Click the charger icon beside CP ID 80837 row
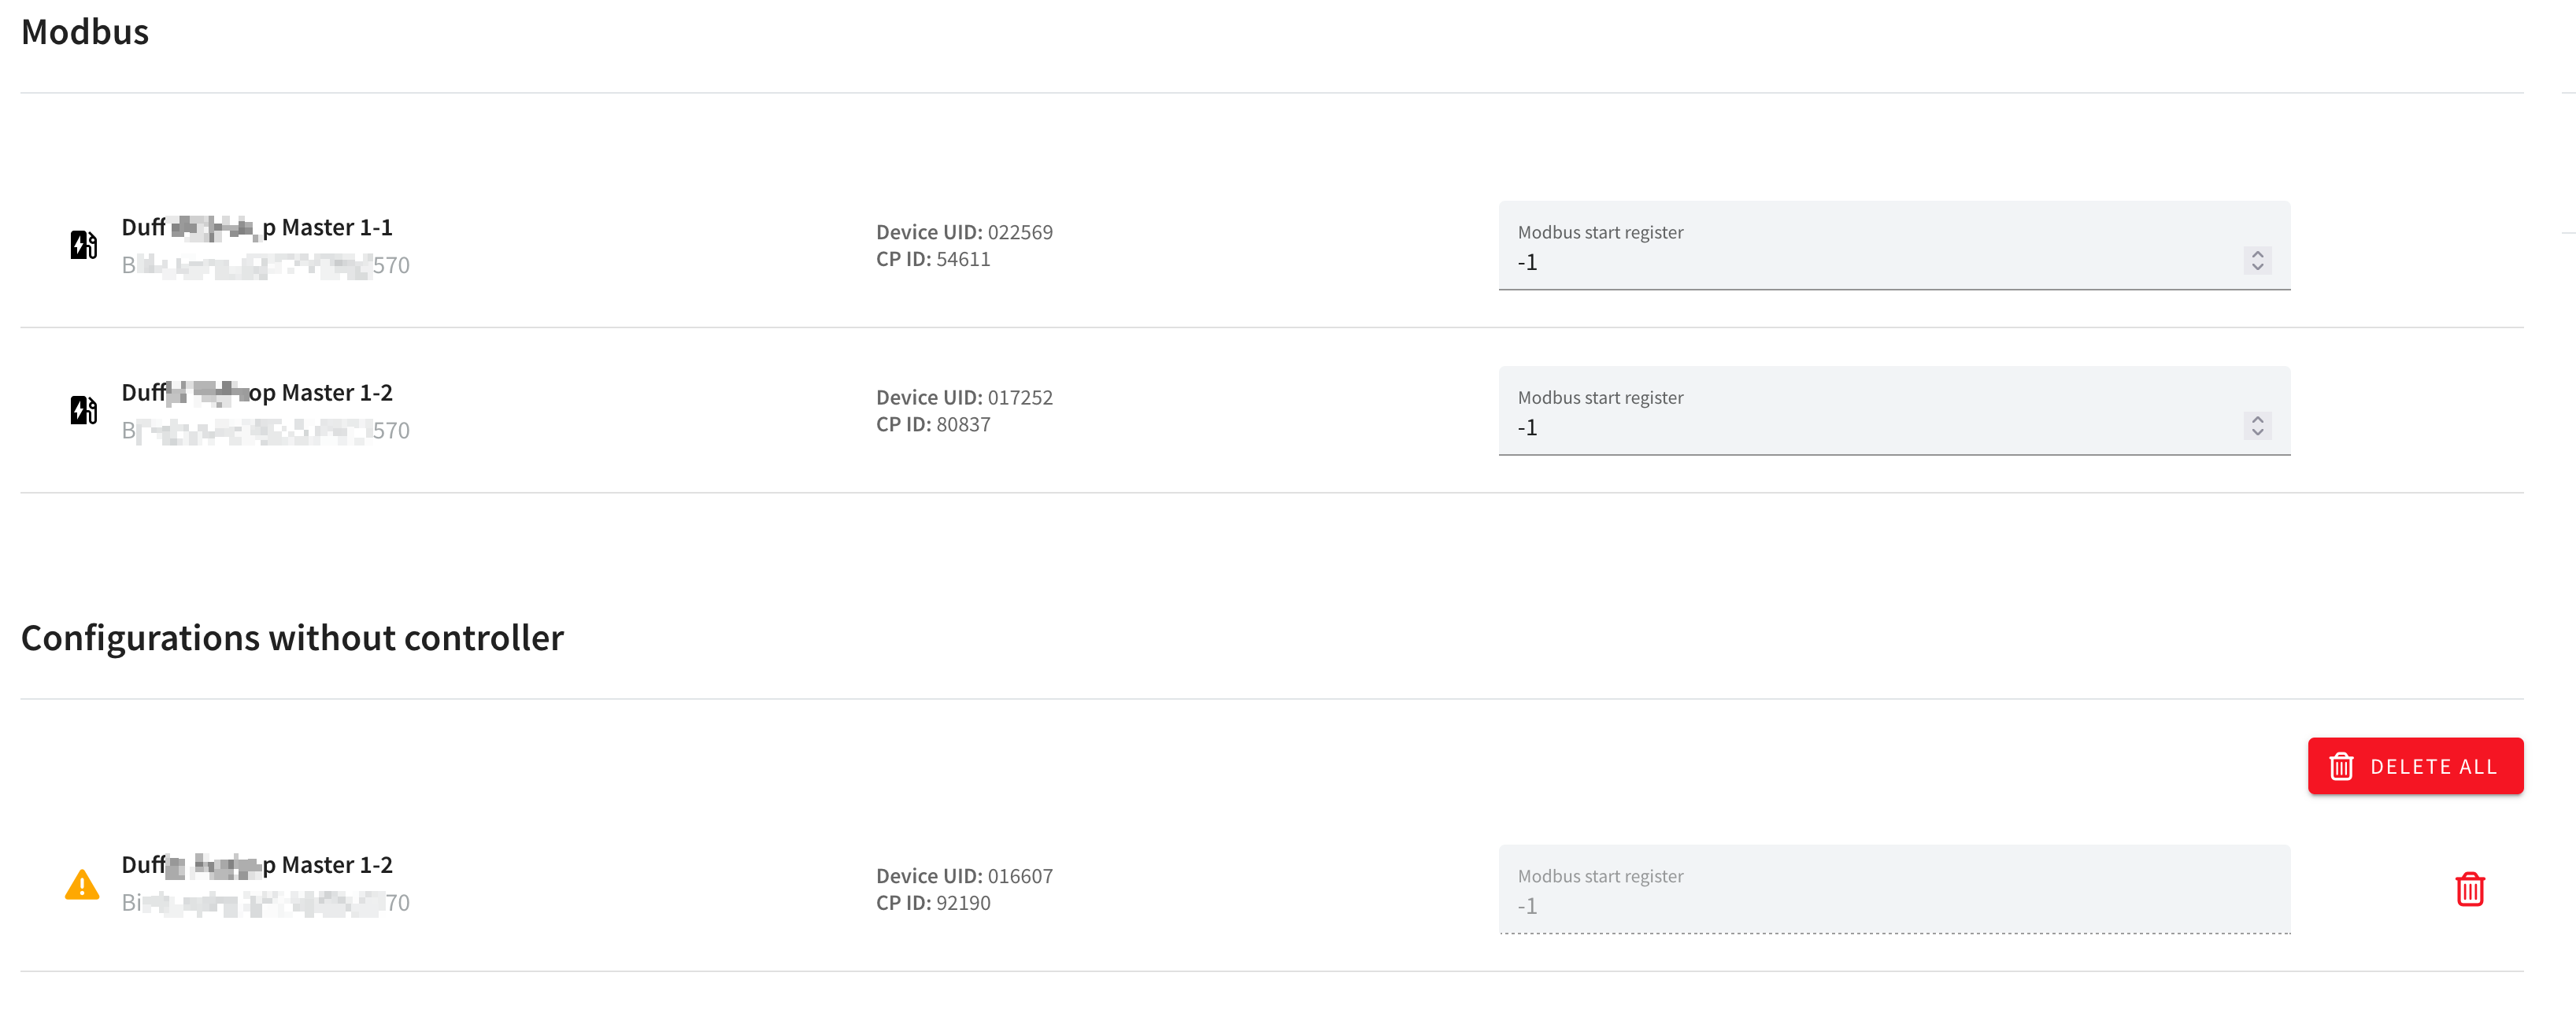This screenshot has height=1028, width=2576. tap(83, 410)
